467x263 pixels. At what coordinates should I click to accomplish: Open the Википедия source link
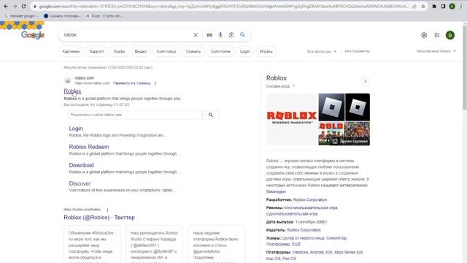(276, 191)
